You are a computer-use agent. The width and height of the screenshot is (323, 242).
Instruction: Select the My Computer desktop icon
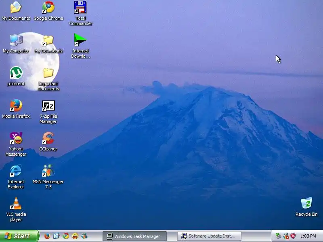(16, 44)
